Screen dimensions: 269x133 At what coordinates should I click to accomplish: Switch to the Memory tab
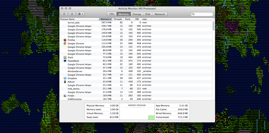[x=123, y=14]
